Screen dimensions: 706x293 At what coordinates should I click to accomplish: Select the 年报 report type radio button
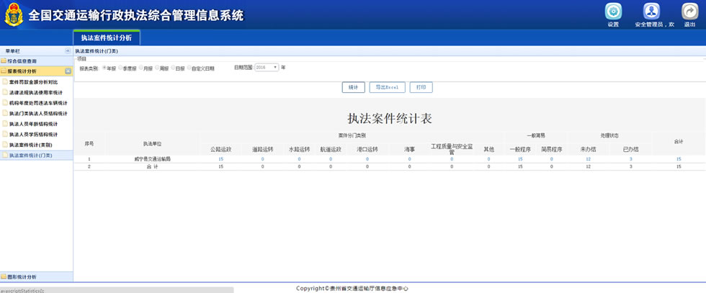click(x=104, y=68)
